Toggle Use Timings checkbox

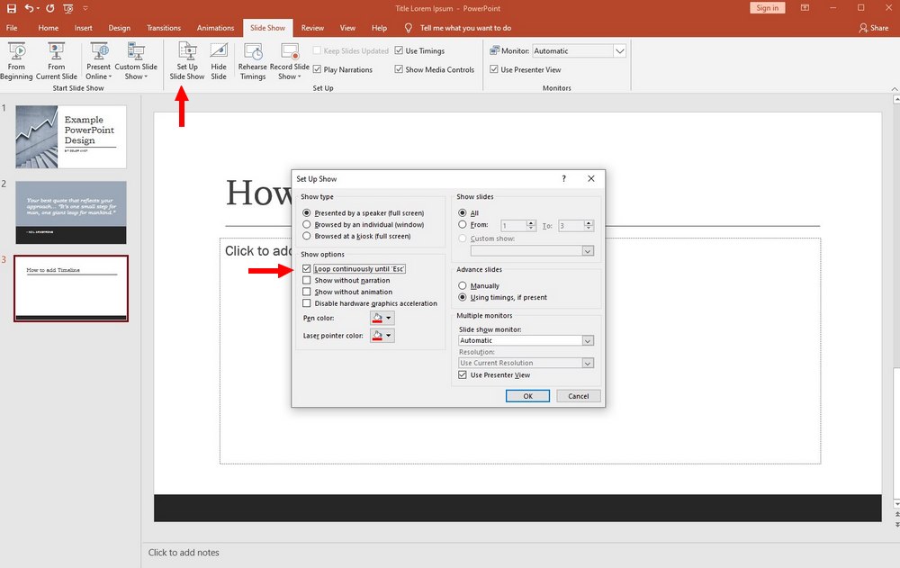pyautogui.click(x=399, y=50)
